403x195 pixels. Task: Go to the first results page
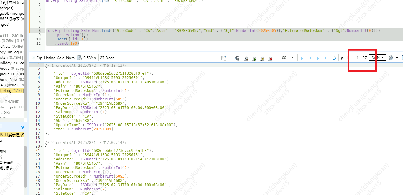(302, 58)
